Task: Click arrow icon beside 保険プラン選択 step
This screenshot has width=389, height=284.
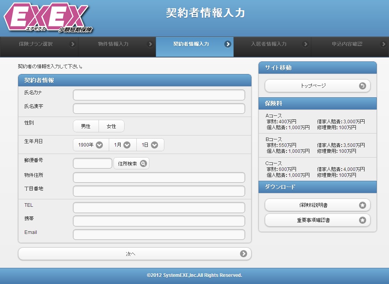Action: click(x=73, y=44)
